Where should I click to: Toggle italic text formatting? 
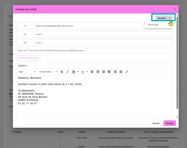(x=67, y=72)
